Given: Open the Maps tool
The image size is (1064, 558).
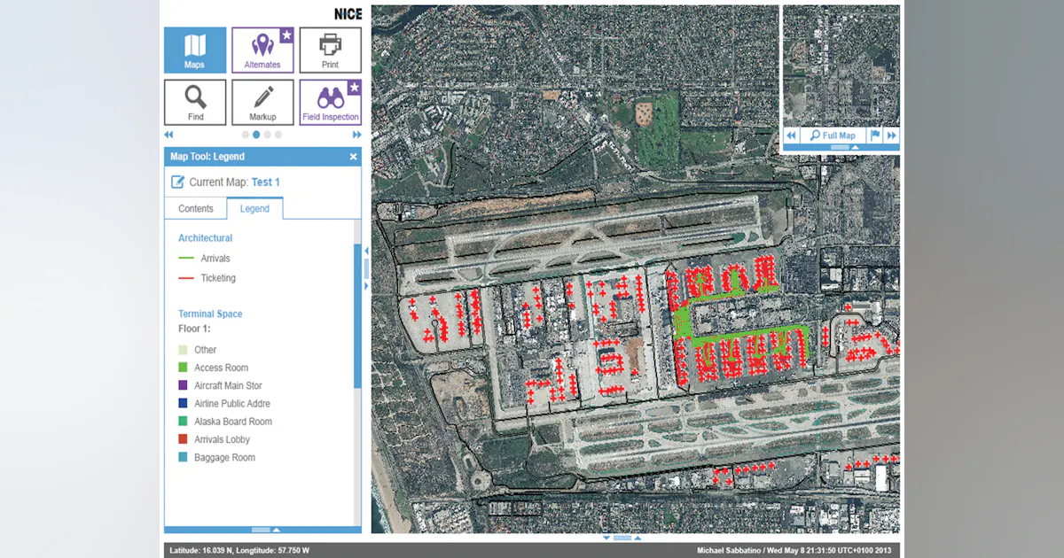Looking at the screenshot, I should tap(195, 50).
